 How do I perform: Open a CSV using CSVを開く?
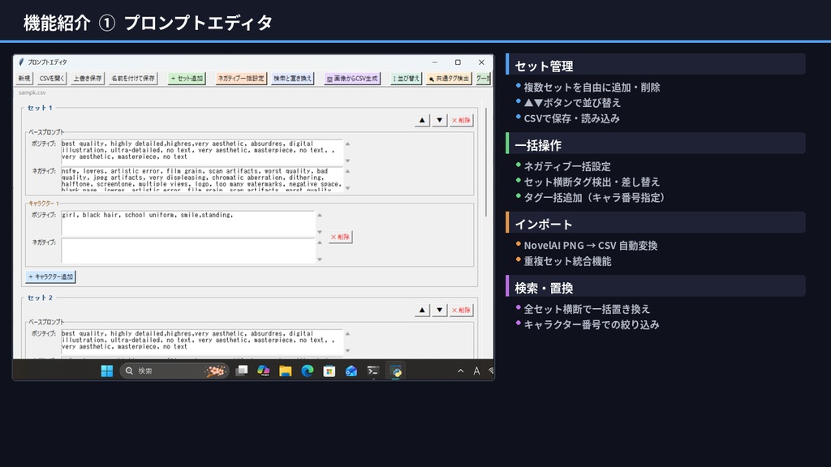tap(50, 79)
